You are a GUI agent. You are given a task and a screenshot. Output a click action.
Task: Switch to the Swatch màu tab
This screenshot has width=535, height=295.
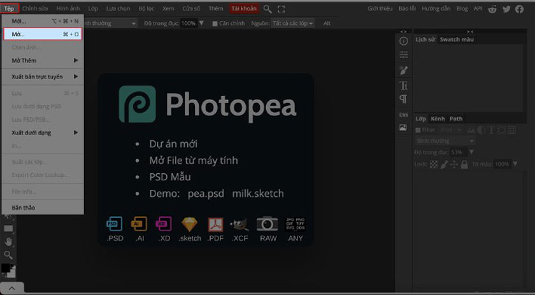457,40
